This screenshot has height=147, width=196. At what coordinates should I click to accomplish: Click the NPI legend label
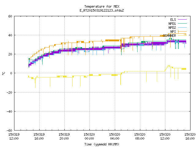173,32
